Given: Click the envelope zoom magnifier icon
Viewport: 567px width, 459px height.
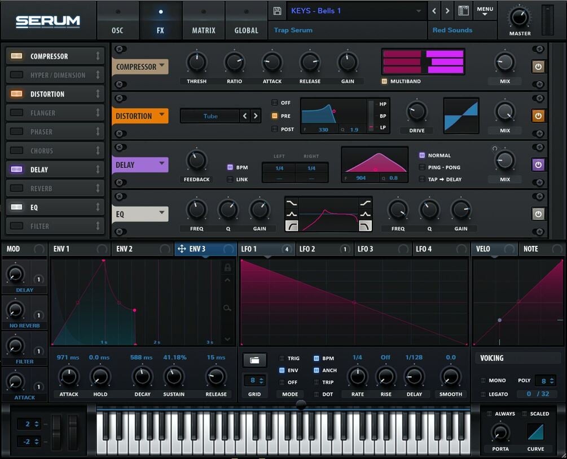Looking at the screenshot, I should point(227,308).
